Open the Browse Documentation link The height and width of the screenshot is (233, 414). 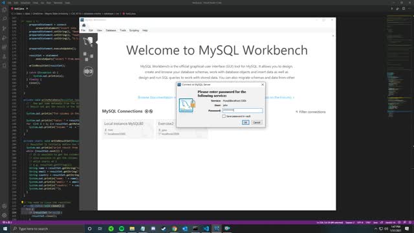[156, 98]
